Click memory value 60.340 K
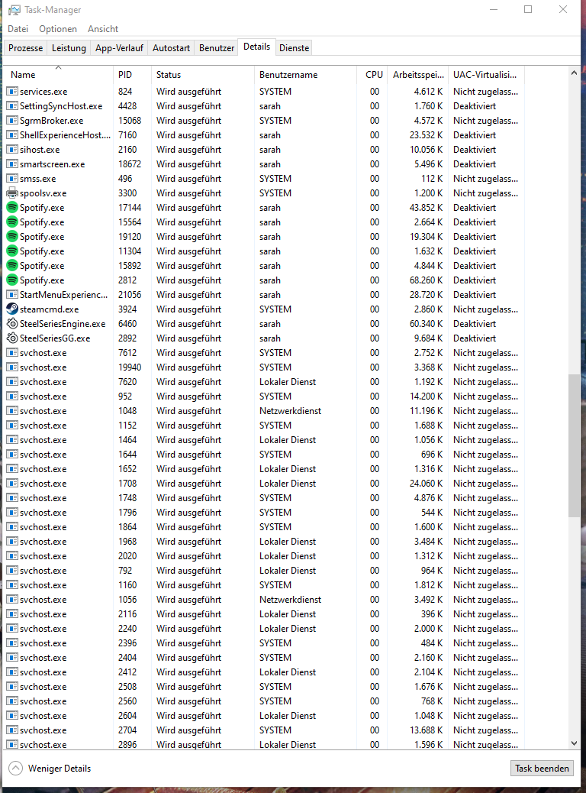Image resolution: width=586 pixels, height=793 pixels. click(x=426, y=324)
